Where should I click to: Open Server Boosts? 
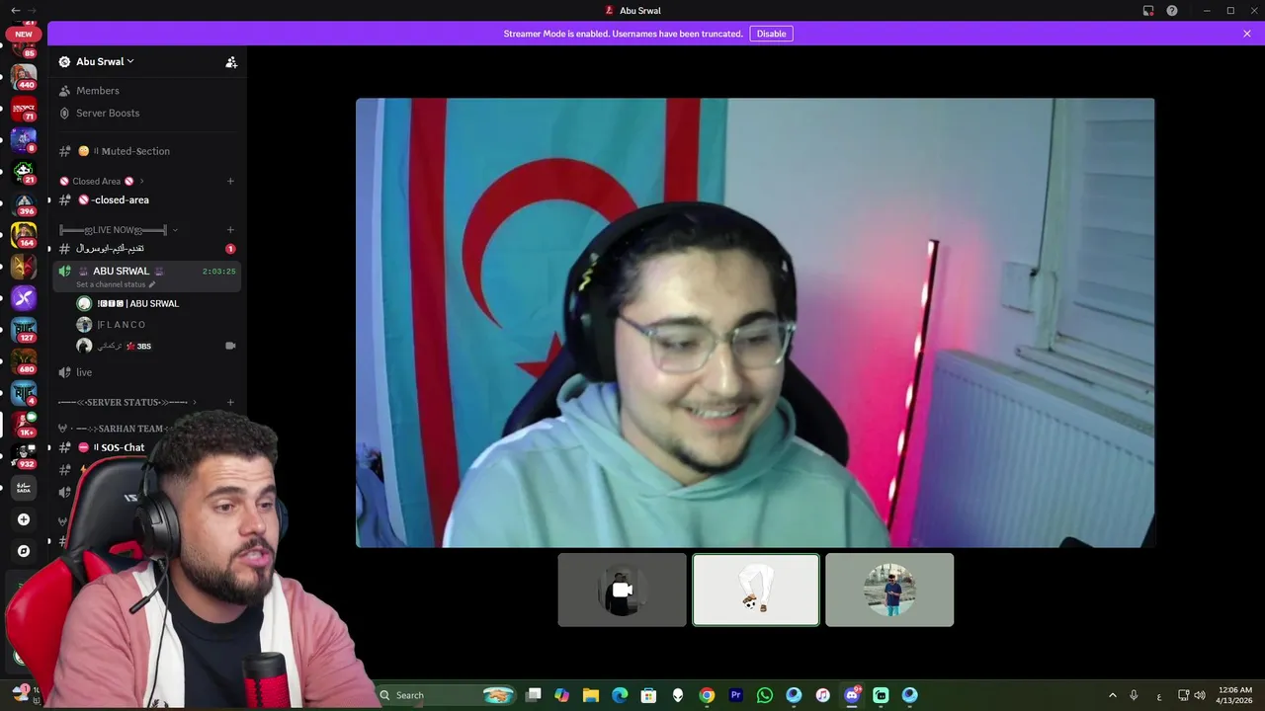107,113
